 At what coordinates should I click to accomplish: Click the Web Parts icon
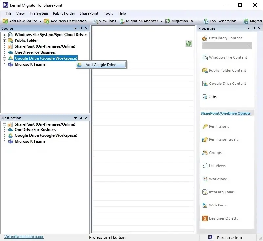point(205,205)
